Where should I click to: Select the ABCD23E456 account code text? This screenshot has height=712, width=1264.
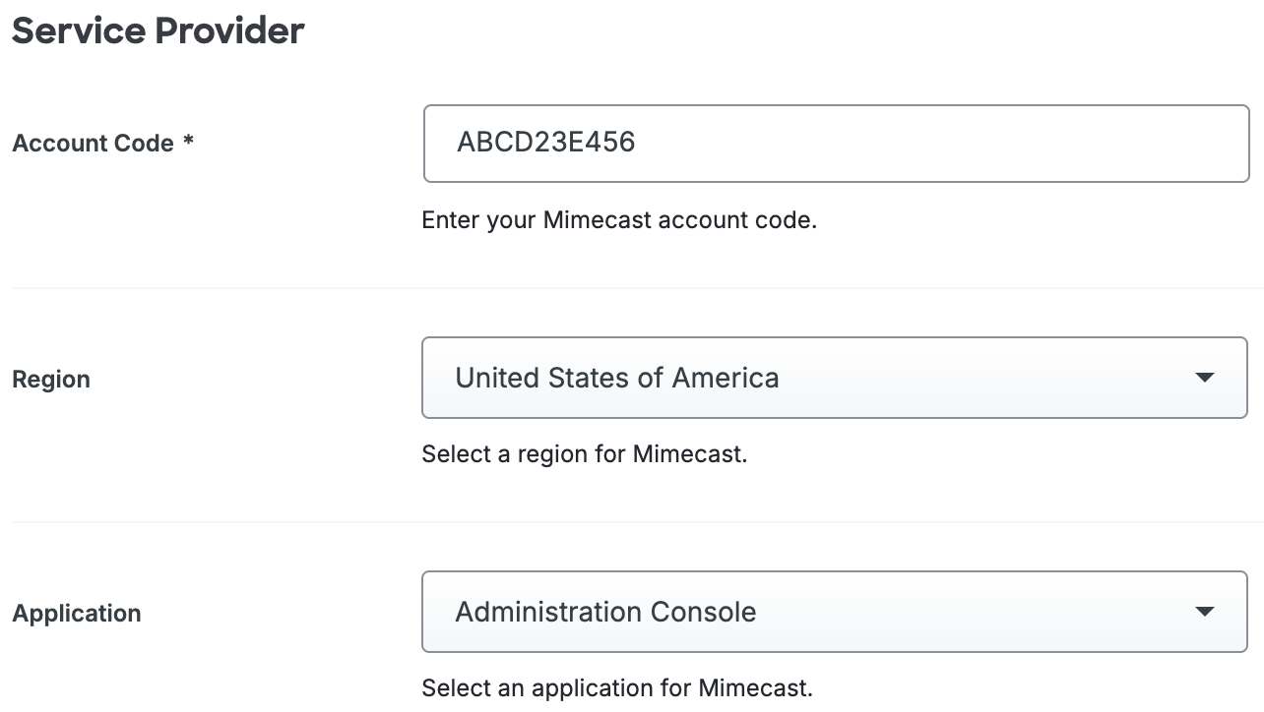point(548,143)
